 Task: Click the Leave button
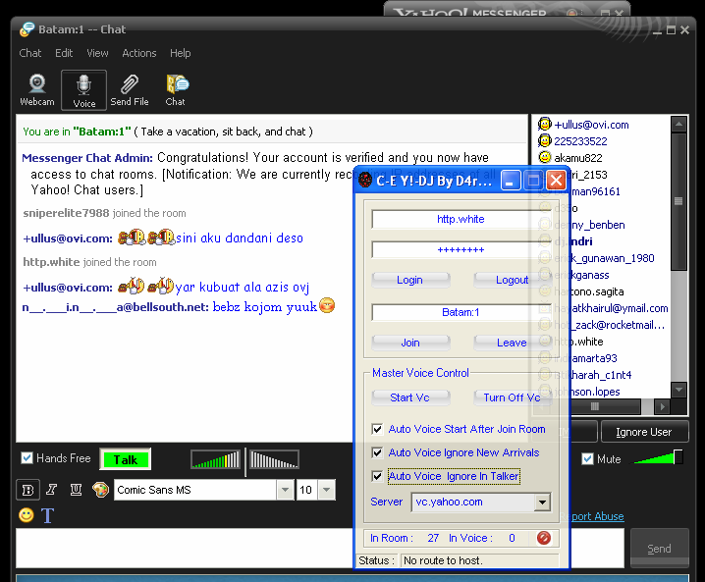[x=512, y=343]
